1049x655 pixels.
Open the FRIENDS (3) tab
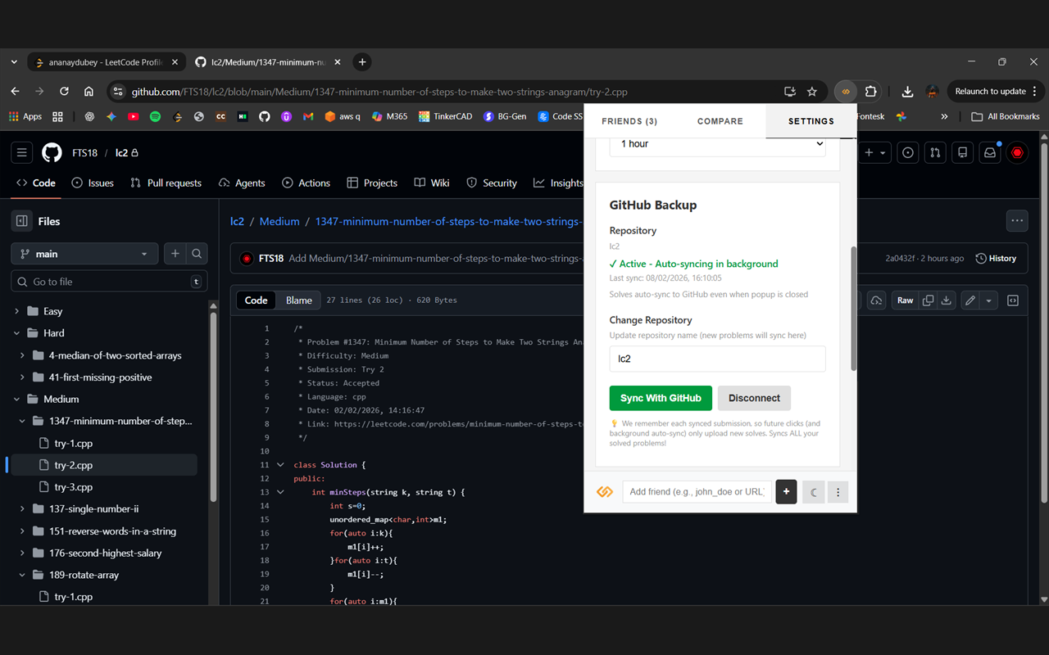point(629,120)
